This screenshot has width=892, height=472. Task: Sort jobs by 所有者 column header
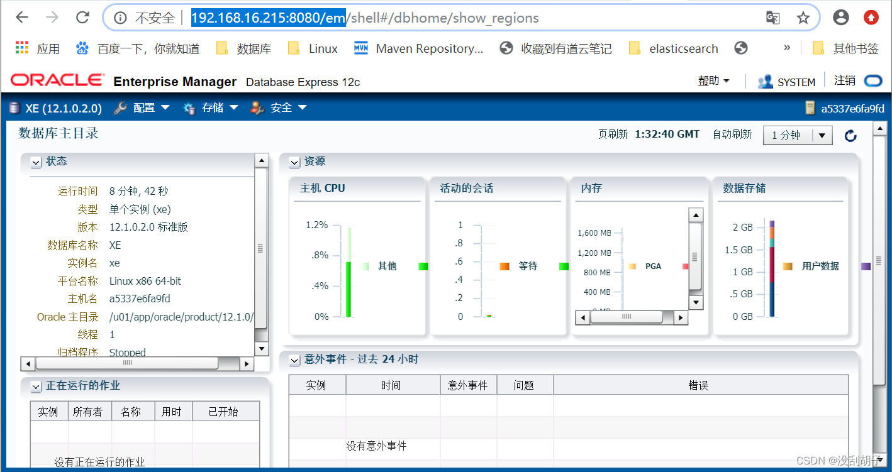89,412
